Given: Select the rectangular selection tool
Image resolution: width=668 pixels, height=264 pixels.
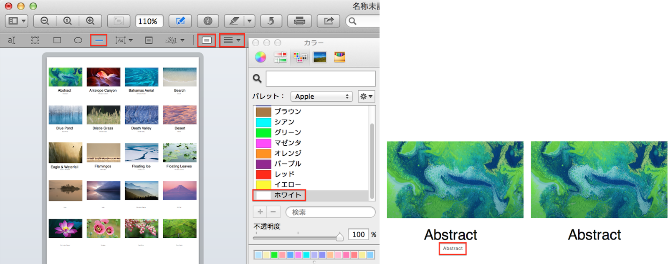Looking at the screenshot, I should point(35,40).
